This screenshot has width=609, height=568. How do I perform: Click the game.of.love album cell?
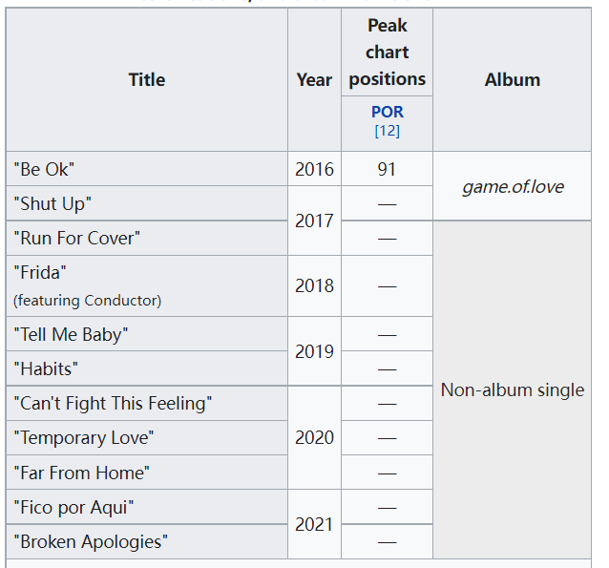(x=513, y=186)
